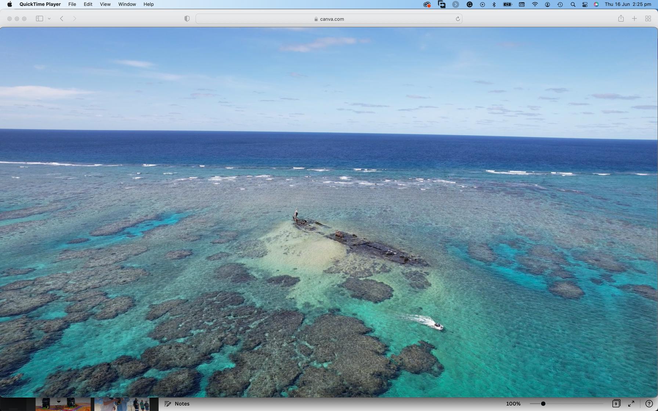Open the File menu
Viewport: 658px width, 411px height.
(72, 4)
